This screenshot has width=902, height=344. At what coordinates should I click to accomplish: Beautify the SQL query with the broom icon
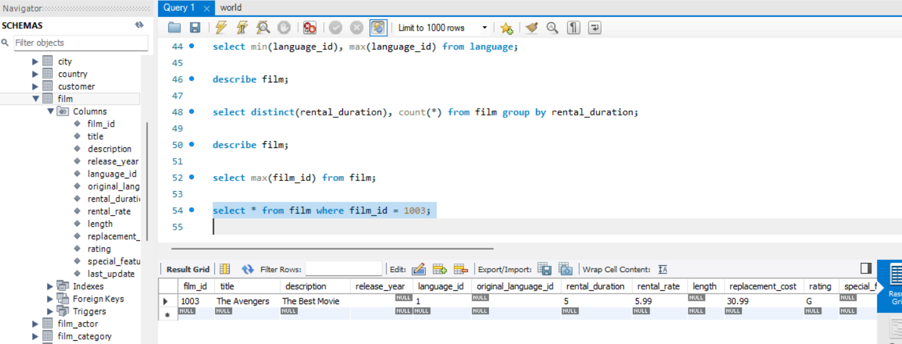pyautogui.click(x=532, y=27)
